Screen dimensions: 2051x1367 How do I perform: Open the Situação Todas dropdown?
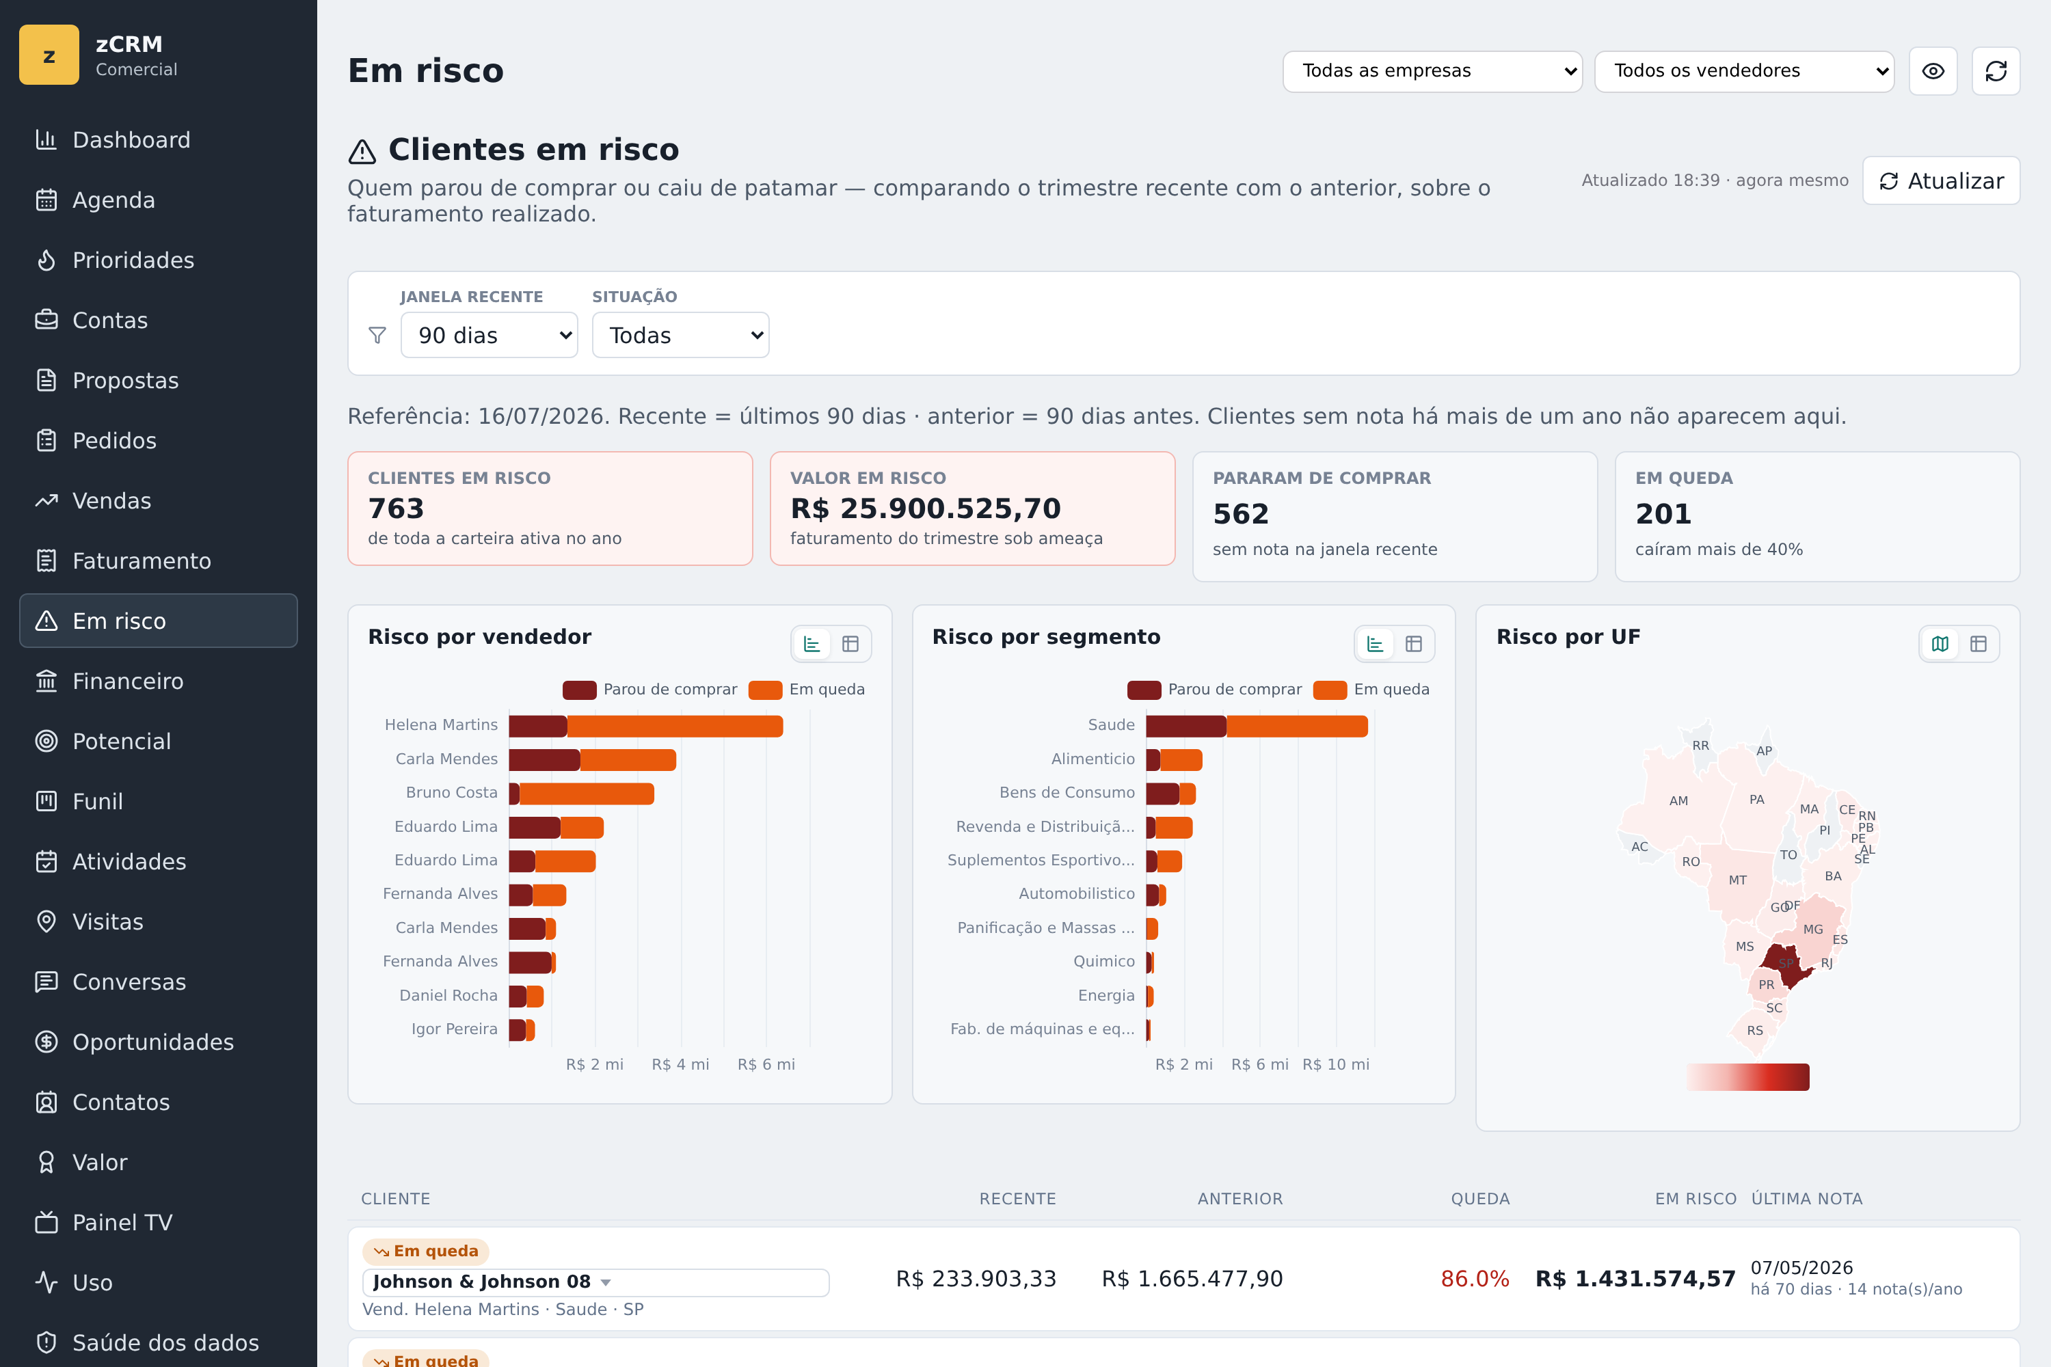(680, 335)
